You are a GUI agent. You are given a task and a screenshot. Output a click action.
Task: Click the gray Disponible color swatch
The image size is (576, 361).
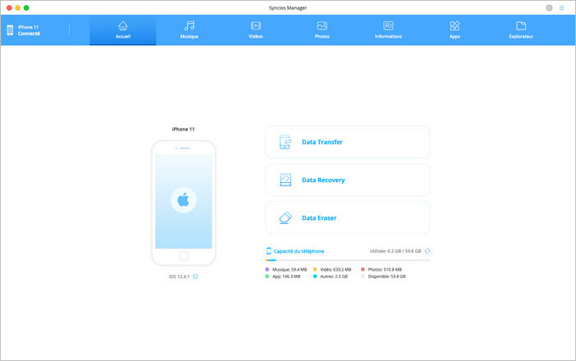[363, 276]
